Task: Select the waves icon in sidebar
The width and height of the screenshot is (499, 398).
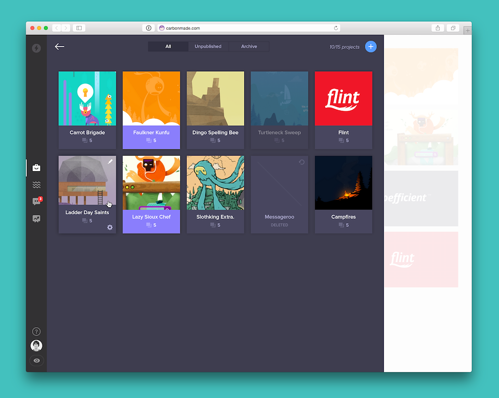Action: coord(36,185)
